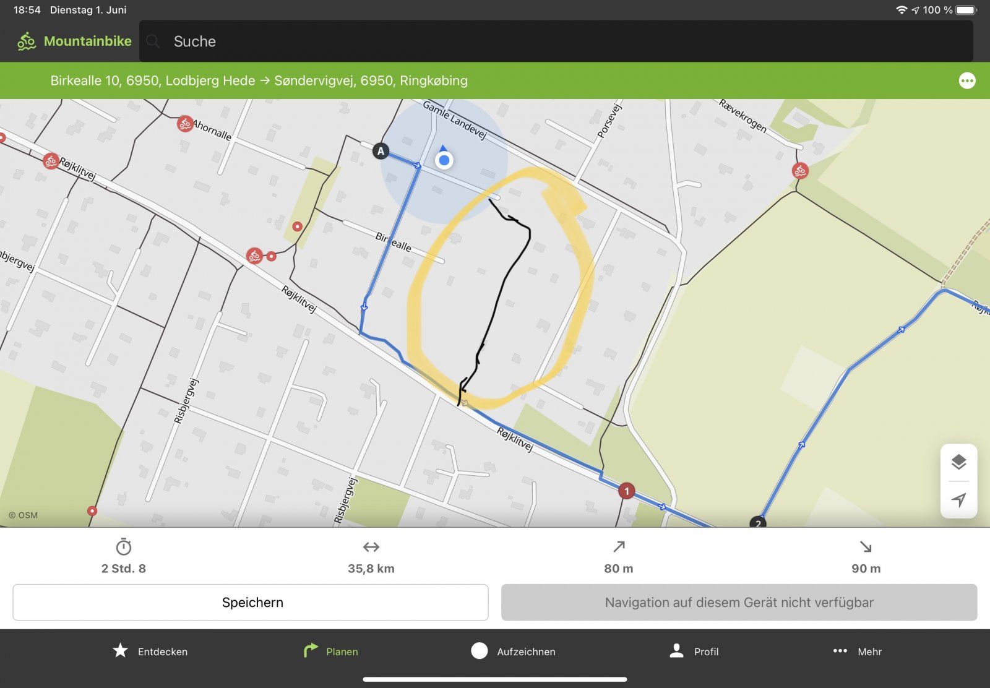Go to the Profil tab
The height and width of the screenshot is (688, 990).
click(x=694, y=651)
